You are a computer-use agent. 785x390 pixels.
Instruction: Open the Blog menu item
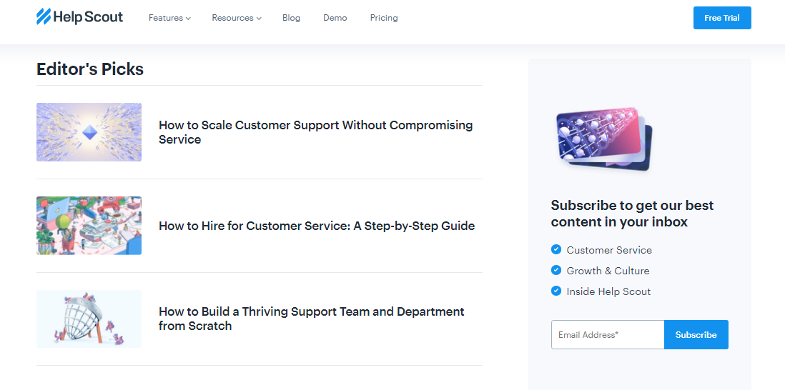291,18
